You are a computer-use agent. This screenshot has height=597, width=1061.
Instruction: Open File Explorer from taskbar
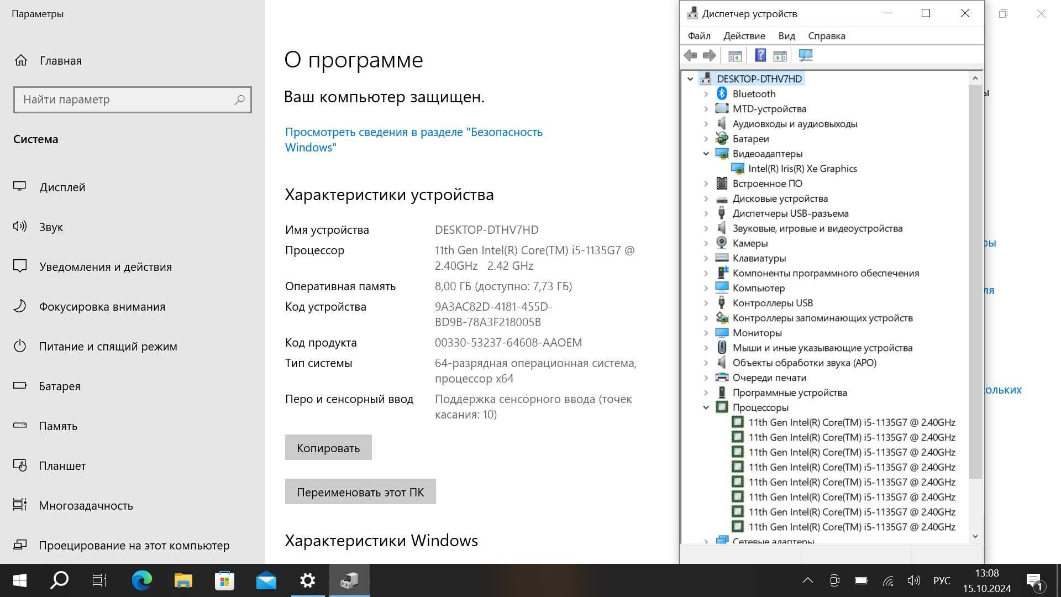183,580
